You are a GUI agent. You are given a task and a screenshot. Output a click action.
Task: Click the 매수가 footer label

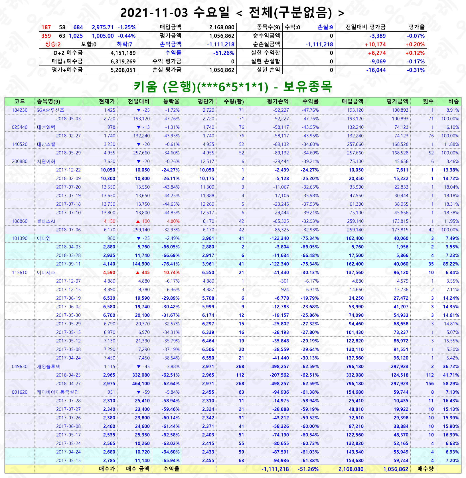107,469
